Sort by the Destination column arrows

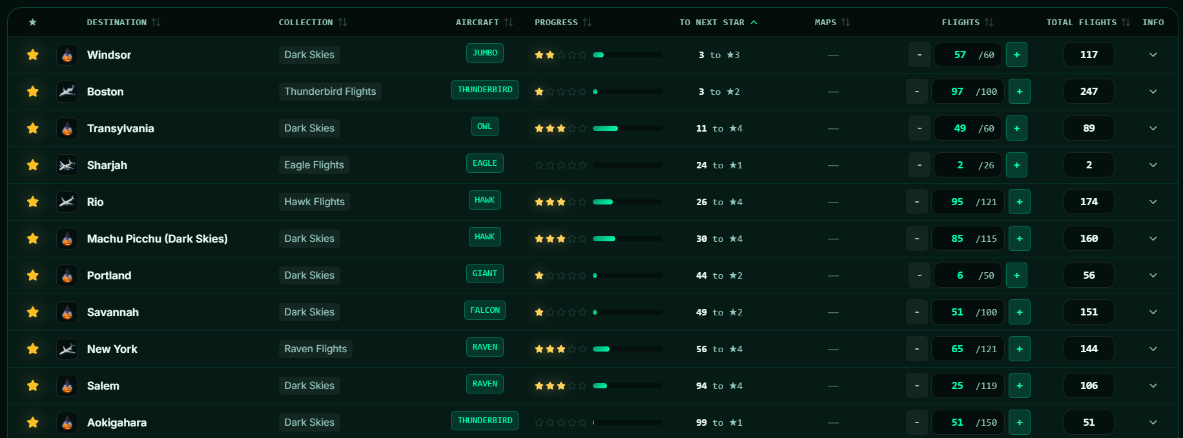point(156,23)
